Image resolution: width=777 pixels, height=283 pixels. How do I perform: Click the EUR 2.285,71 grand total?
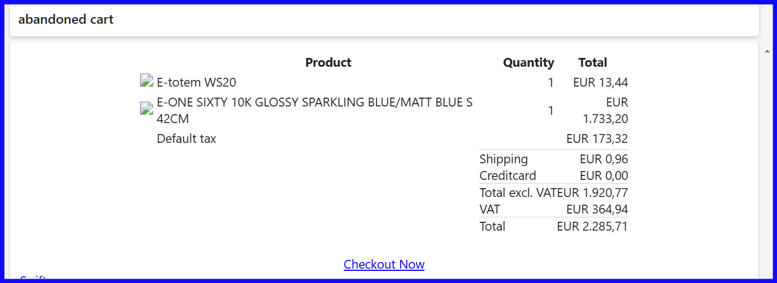coord(592,226)
